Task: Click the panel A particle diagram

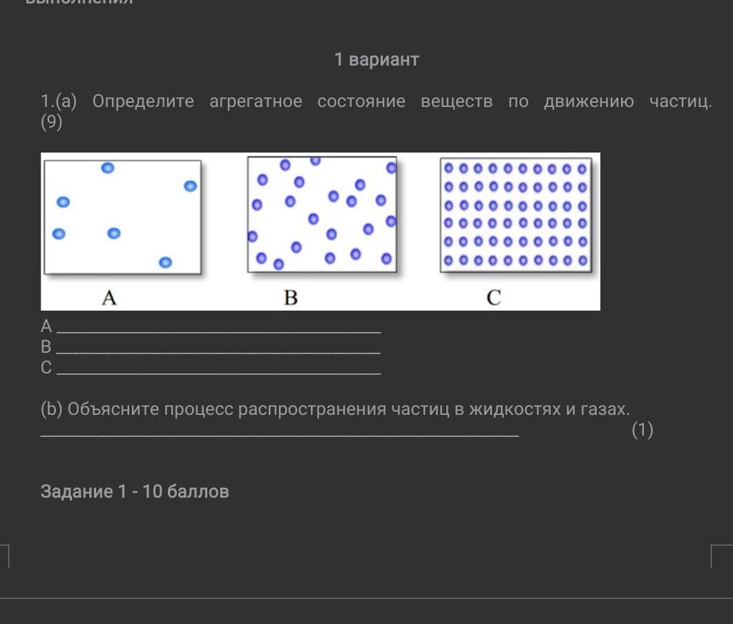Action: point(122,217)
